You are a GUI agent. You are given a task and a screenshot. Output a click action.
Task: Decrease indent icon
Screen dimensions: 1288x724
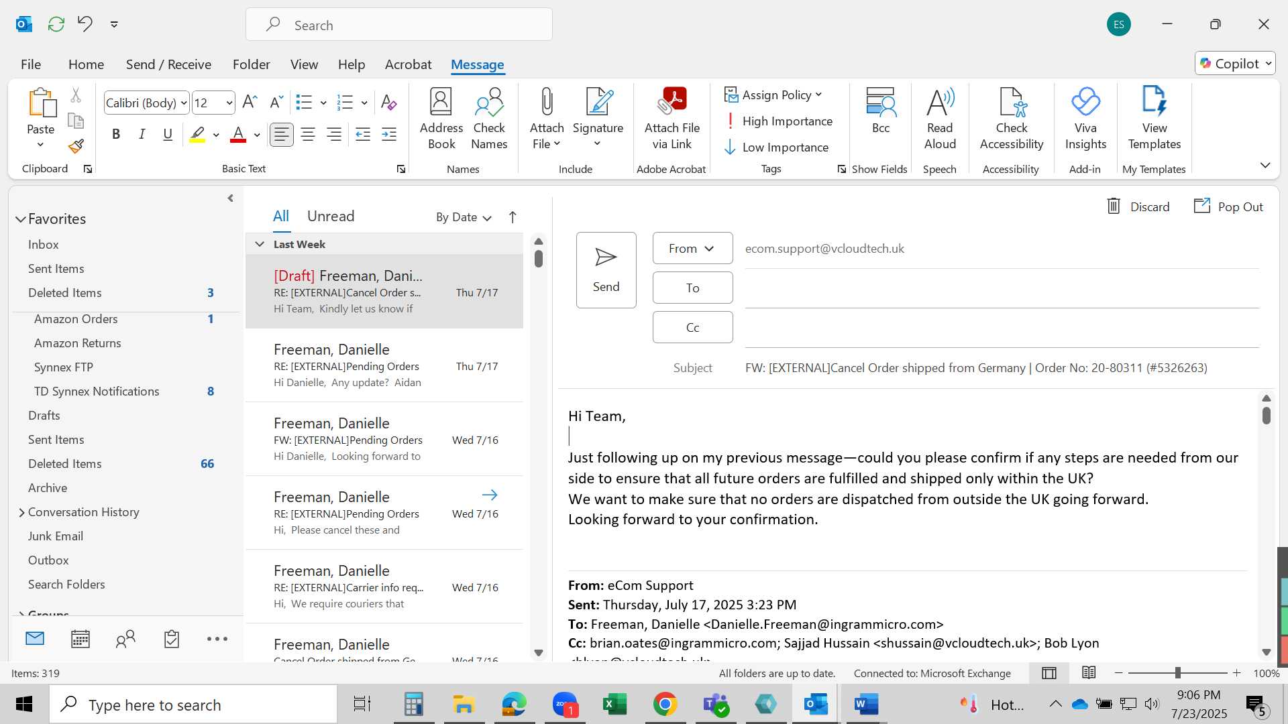(x=363, y=135)
